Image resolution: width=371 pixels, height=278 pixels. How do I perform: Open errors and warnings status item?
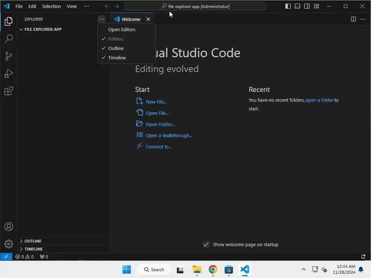(x=25, y=257)
